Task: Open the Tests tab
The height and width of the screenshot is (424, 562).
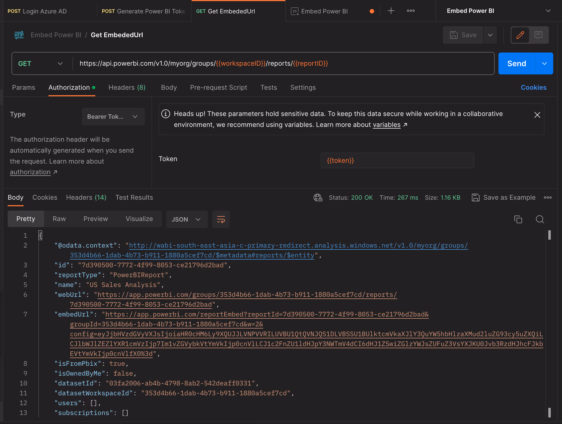Action: [269, 88]
